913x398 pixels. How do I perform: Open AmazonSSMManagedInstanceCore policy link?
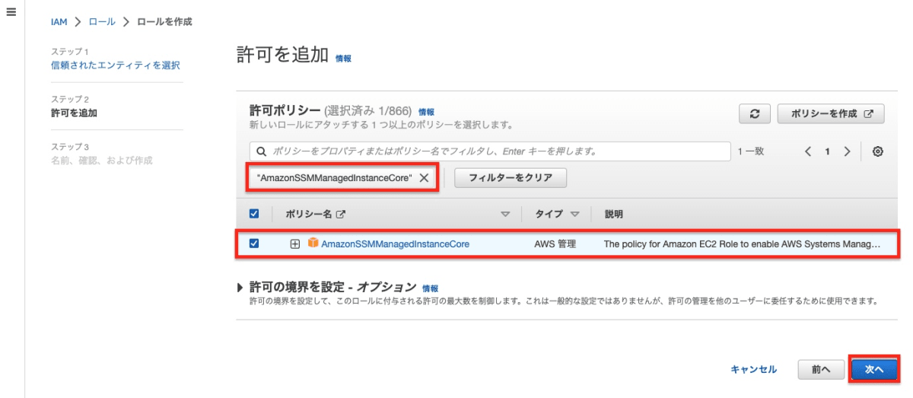coord(395,244)
